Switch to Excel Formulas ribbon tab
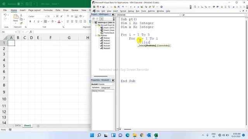 pos(48,10)
